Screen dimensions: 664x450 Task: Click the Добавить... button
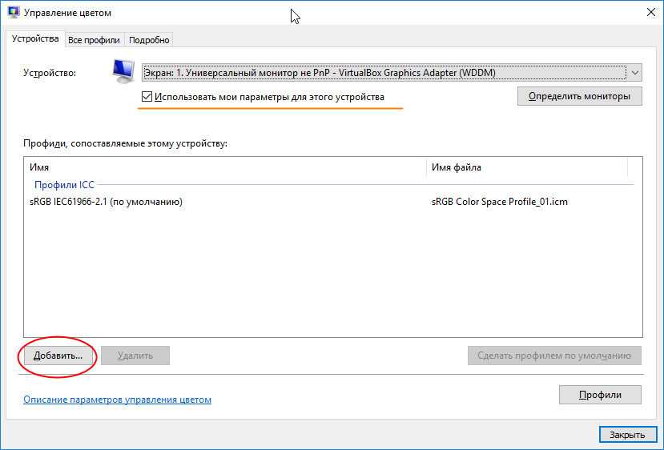click(58, 356)
